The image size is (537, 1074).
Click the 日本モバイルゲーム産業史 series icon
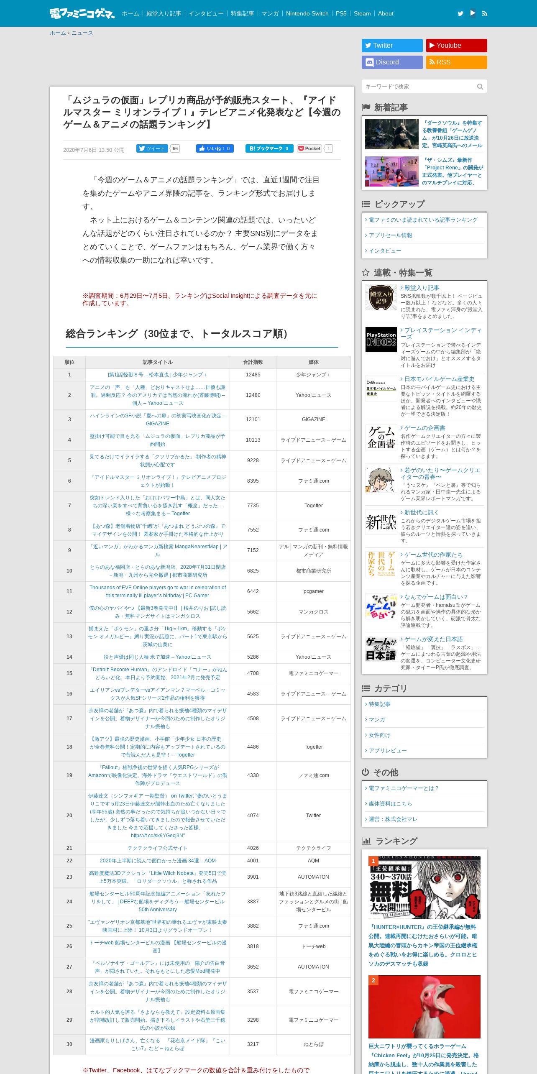381,389
